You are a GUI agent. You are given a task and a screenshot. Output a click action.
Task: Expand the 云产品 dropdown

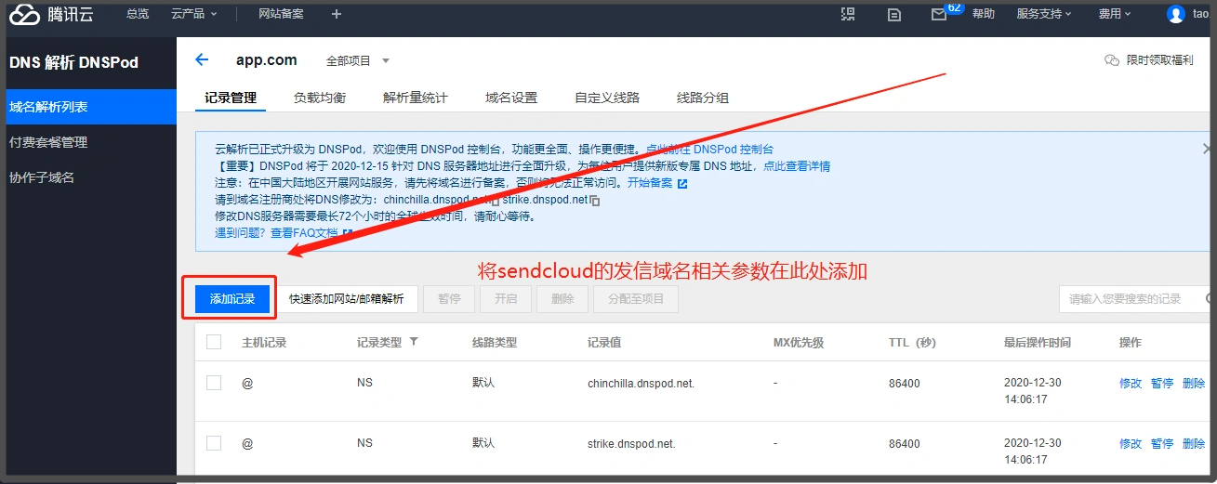point(194,14)
